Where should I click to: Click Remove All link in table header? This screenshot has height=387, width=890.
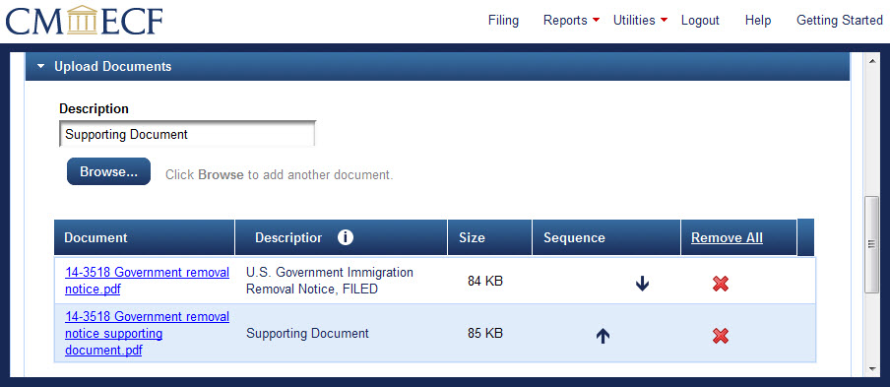727,237
